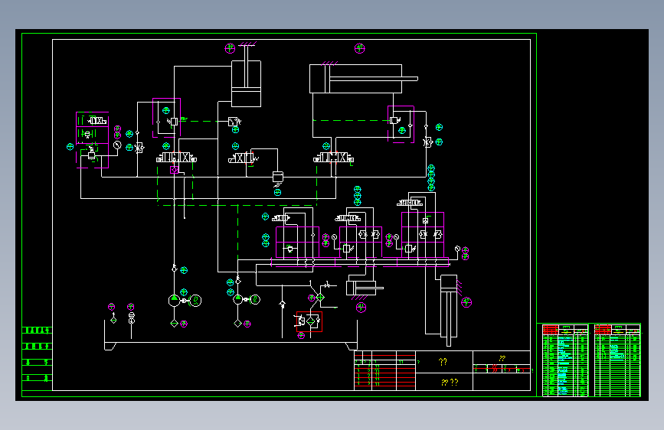Select the right three-position directional valve

tap(334, 158)
